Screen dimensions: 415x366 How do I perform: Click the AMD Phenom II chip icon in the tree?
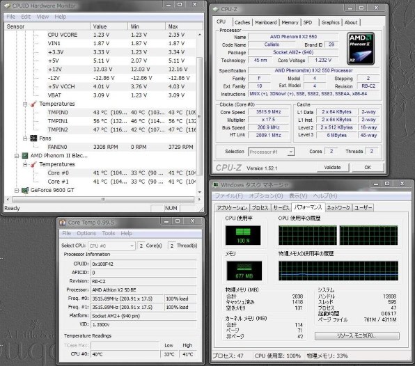[25, 156]
